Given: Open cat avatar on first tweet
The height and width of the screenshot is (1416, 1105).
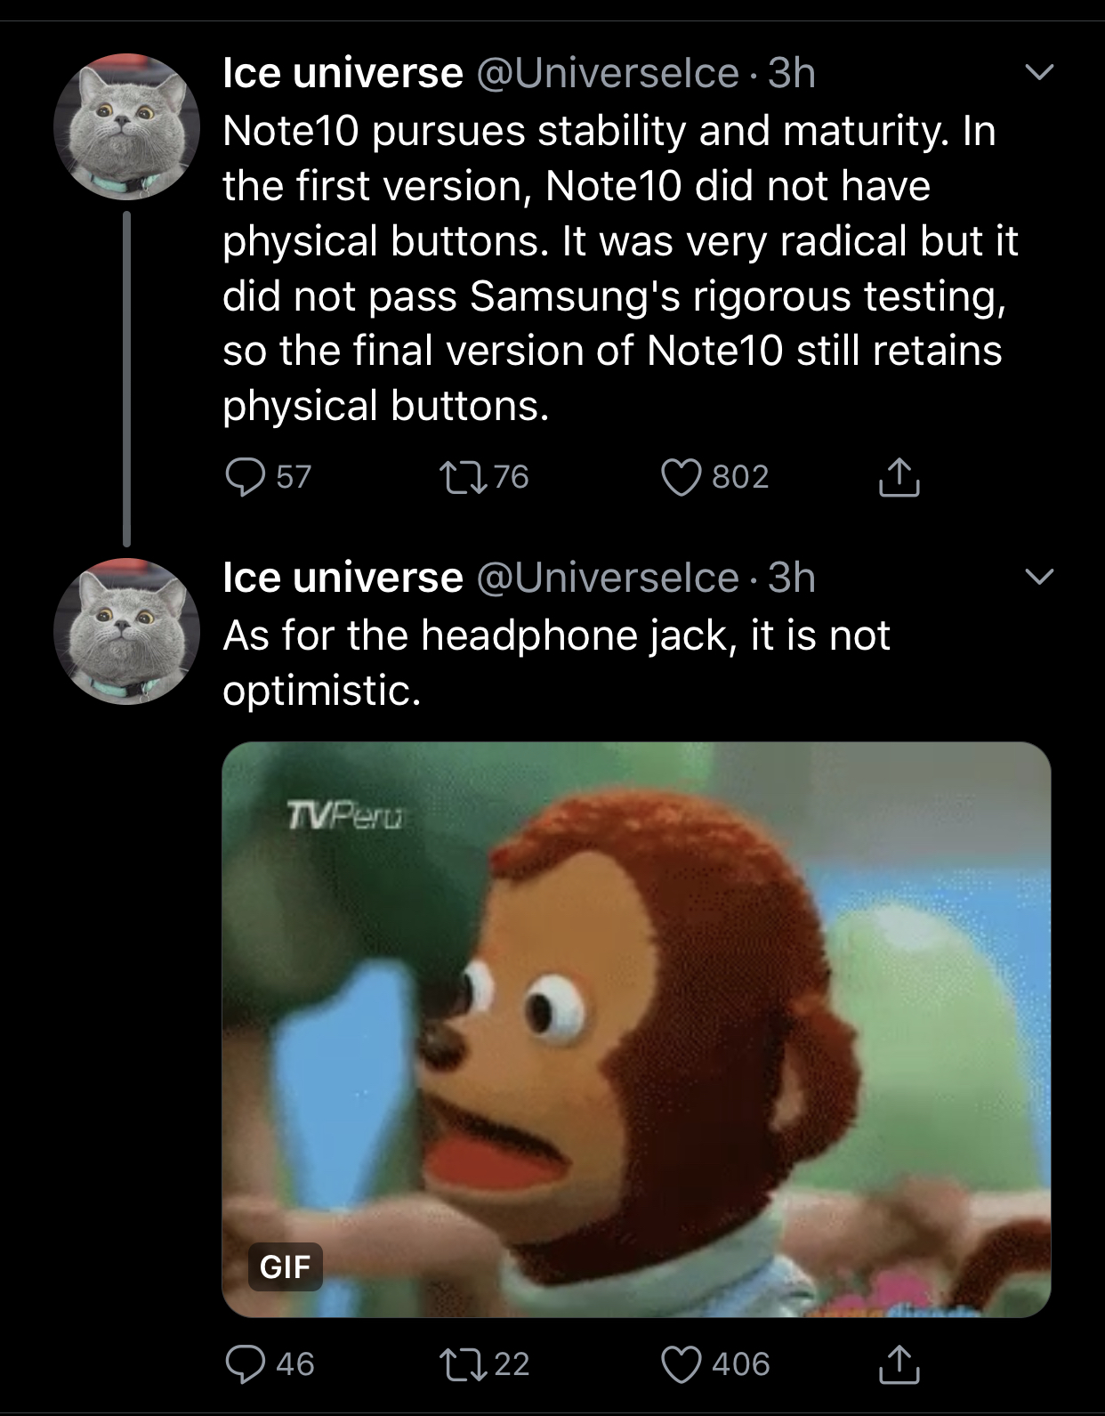Looking at the screenshot, I should click(126, 126).
